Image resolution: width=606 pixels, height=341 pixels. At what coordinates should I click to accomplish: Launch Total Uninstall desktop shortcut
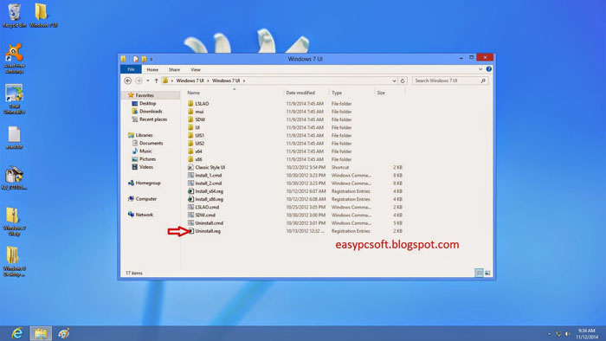point(15,100)
